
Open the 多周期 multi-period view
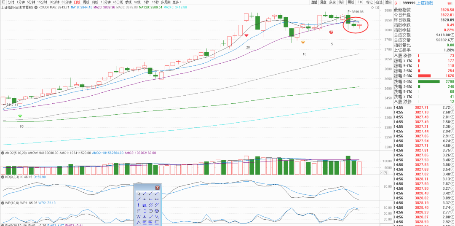(x=166, y=2)
